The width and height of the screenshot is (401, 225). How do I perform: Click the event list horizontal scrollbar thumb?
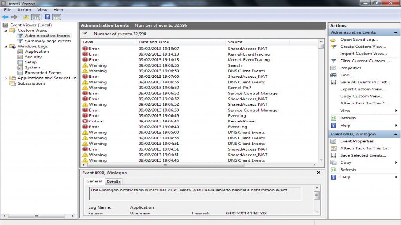pos(166,165)
